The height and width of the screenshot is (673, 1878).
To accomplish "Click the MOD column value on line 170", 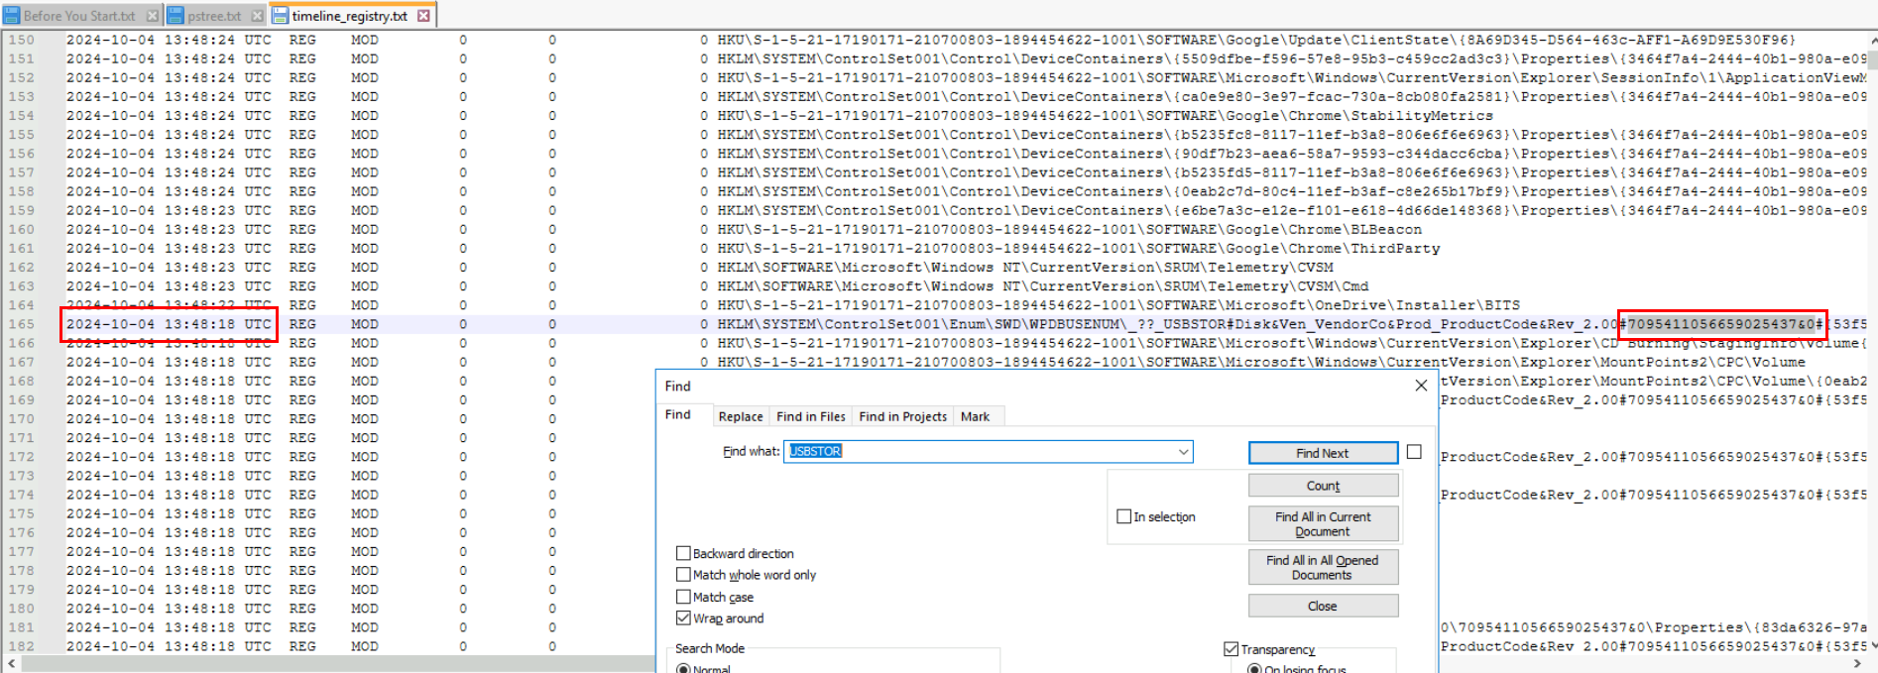I will [364, 418].
